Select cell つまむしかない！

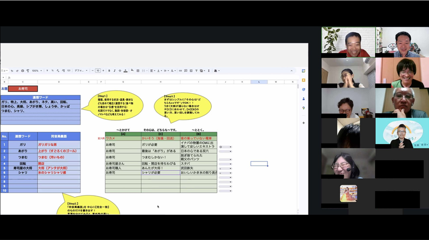tap(161, 157)
